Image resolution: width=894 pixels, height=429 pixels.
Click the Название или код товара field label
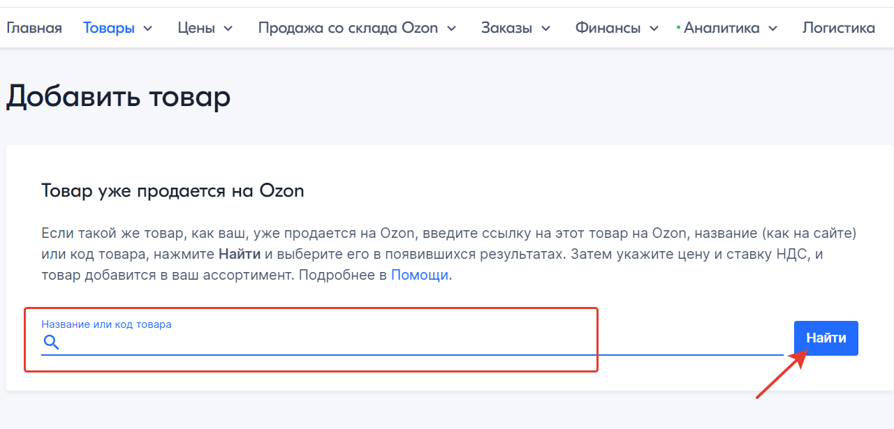pyautogui.click(x=106, y=324)
